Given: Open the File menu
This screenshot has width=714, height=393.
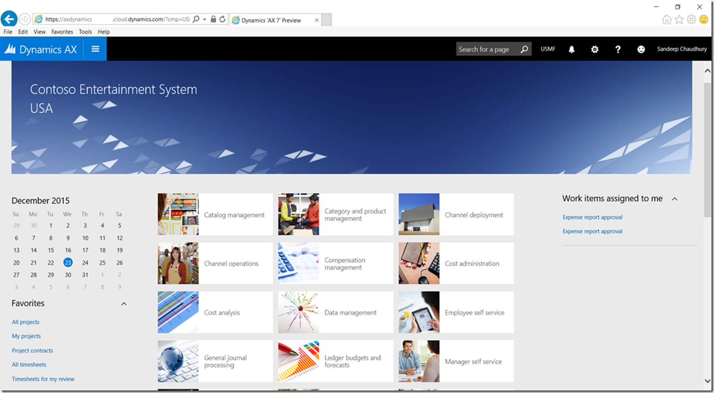Looking at the screenshot, I should click(x=8, y=32).
